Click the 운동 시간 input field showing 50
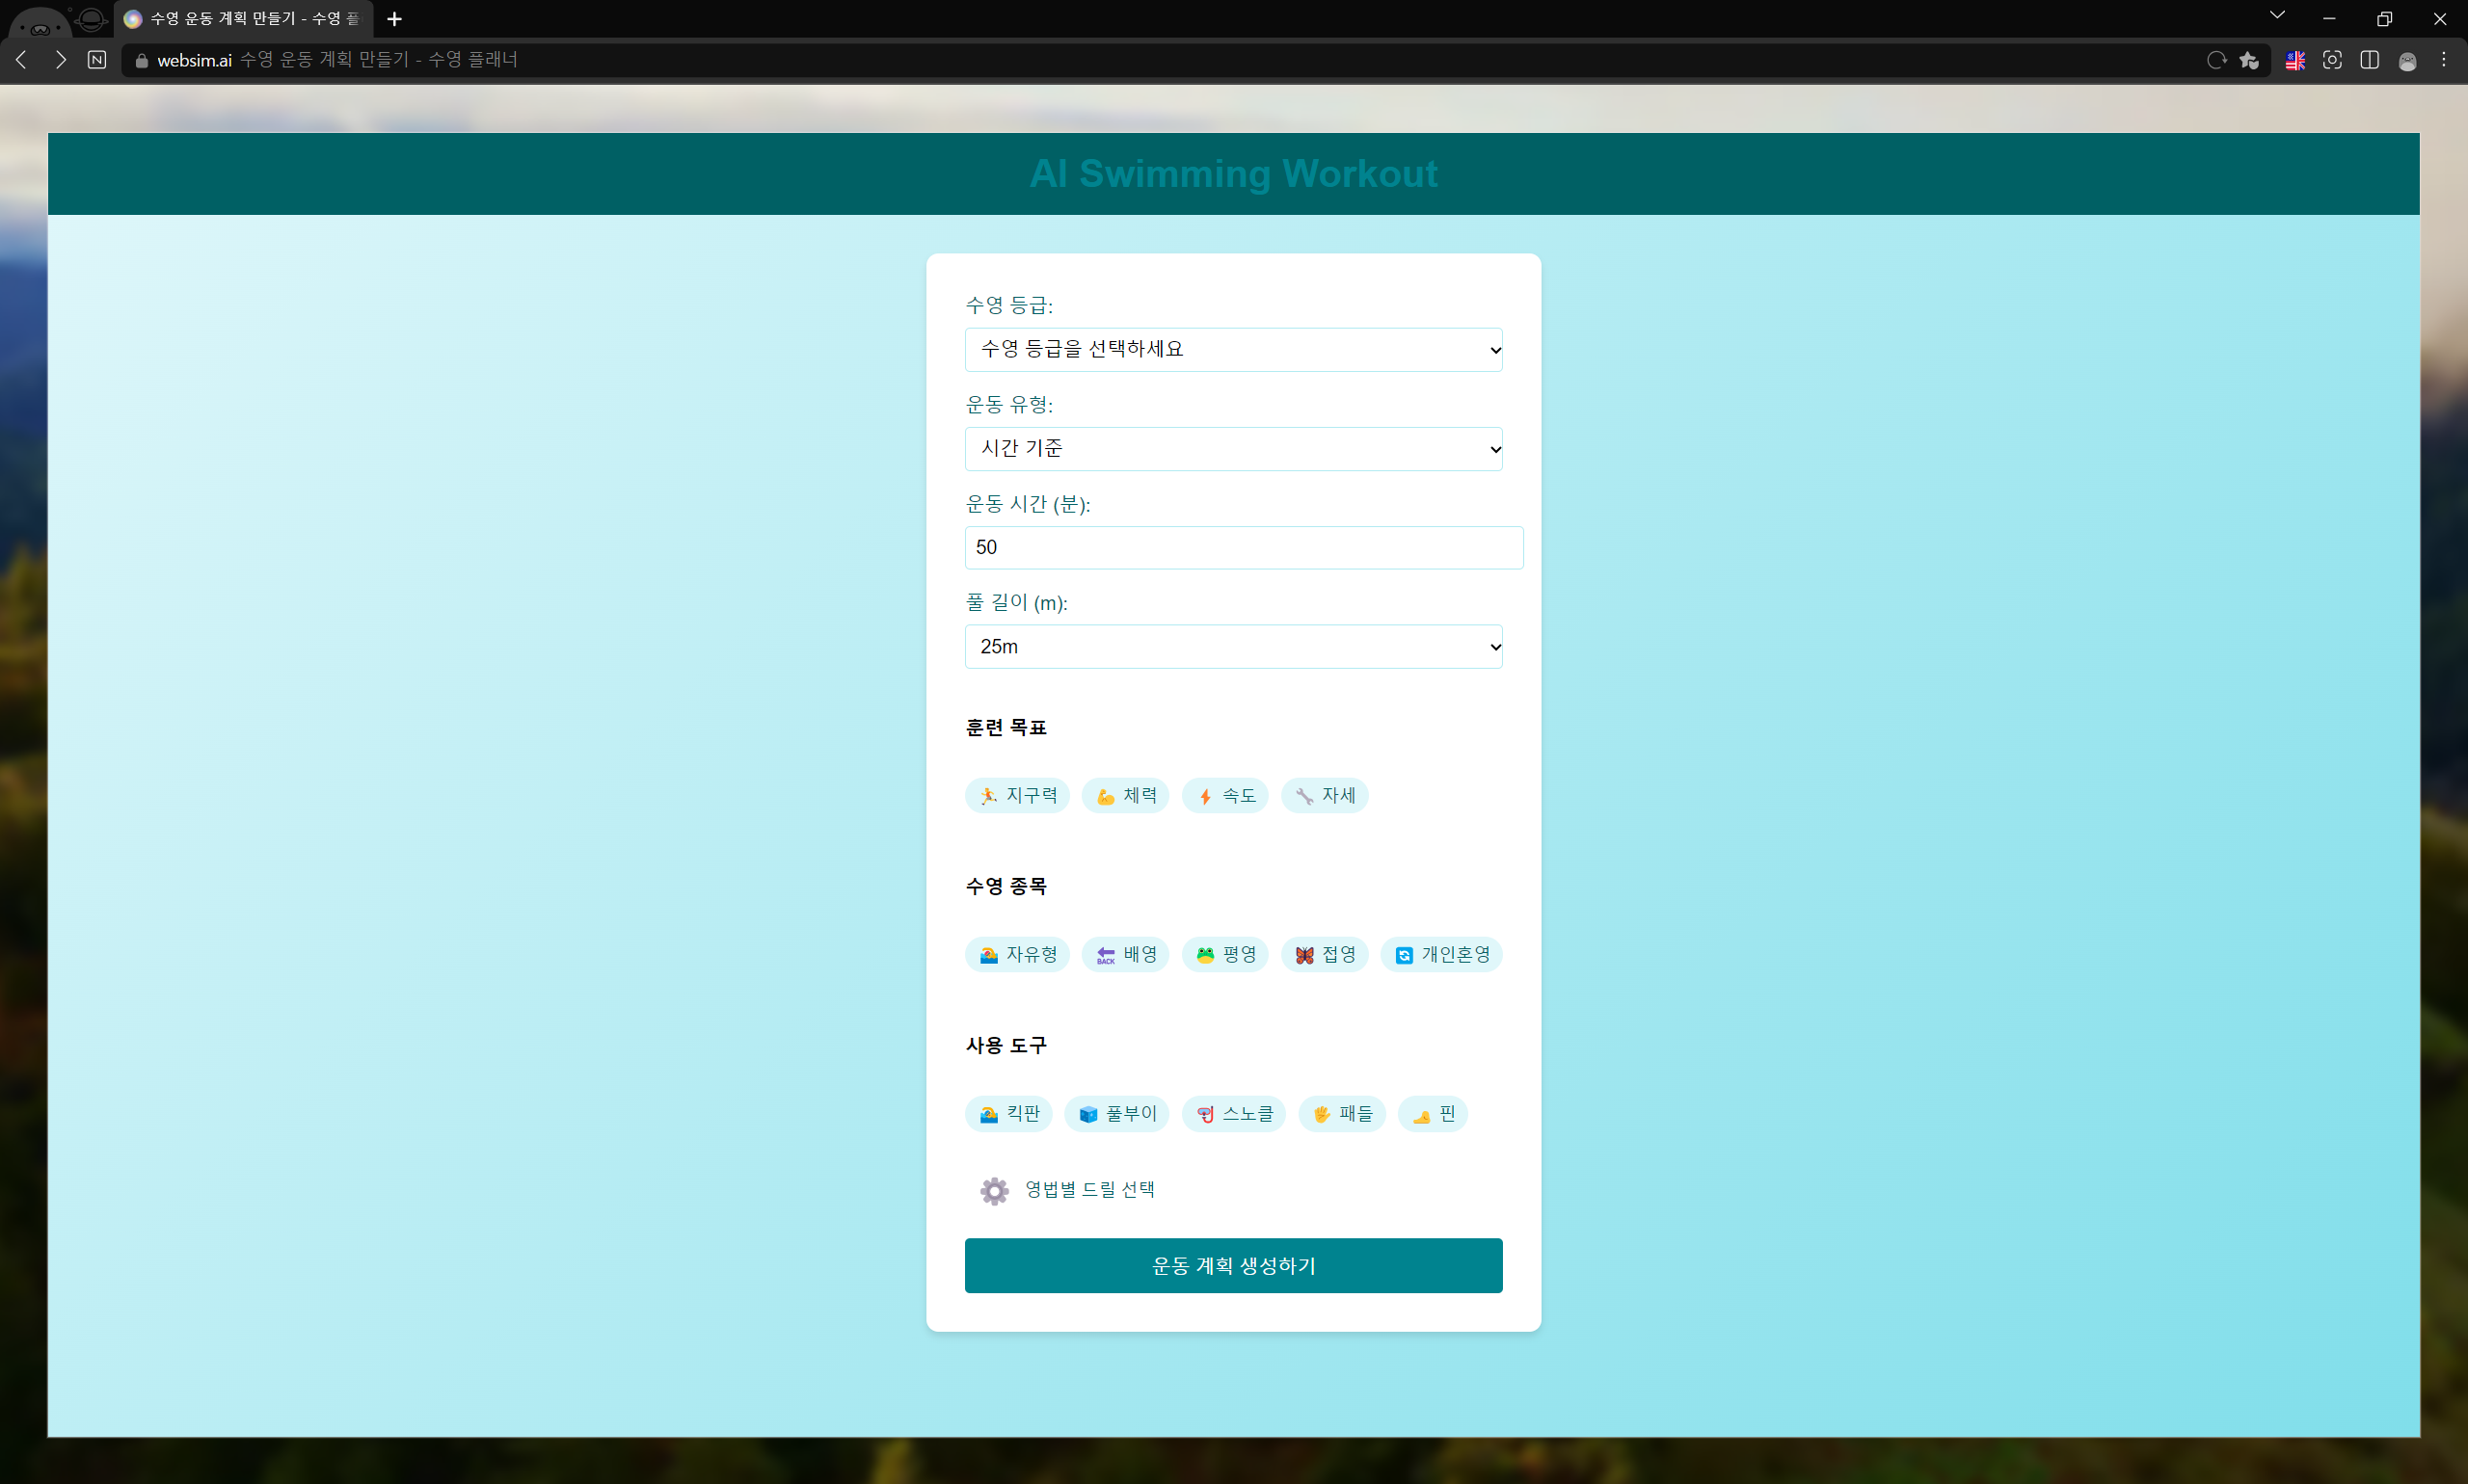The image size is (2468, 1484). [1243, 547]
